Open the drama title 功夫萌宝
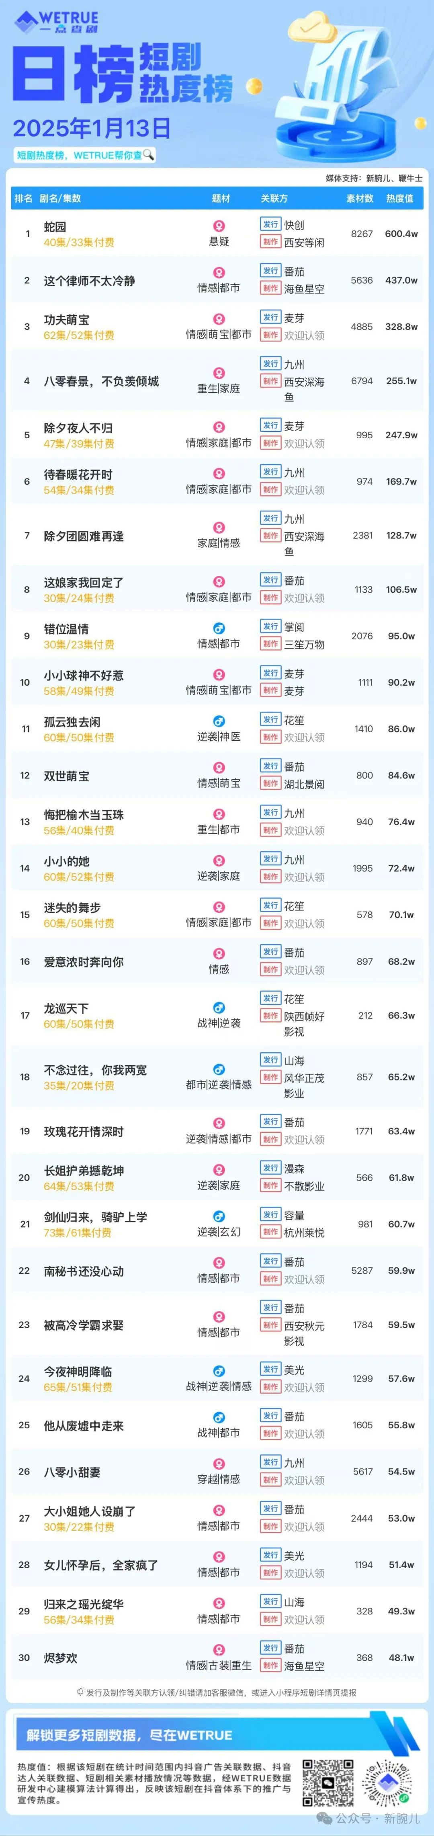The width and height of the screenshot is (434, 1836). [66, 320]
